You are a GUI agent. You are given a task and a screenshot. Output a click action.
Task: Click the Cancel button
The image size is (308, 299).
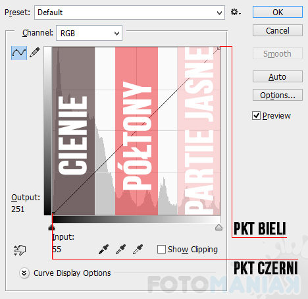point(278,30)
